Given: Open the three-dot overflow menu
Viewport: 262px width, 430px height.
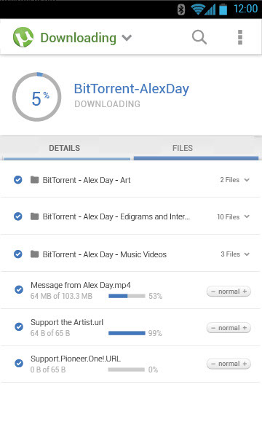Looking at the screenshot, I should [240, 37].
